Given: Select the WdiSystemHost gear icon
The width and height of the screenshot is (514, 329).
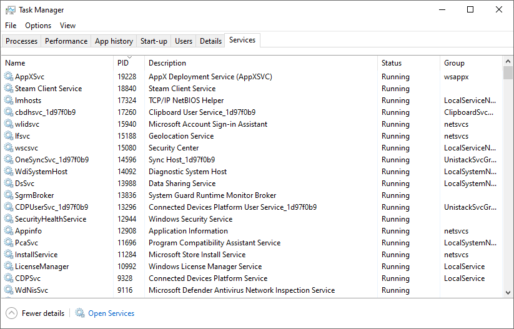Looking at the screenshot, I should 9,172.
